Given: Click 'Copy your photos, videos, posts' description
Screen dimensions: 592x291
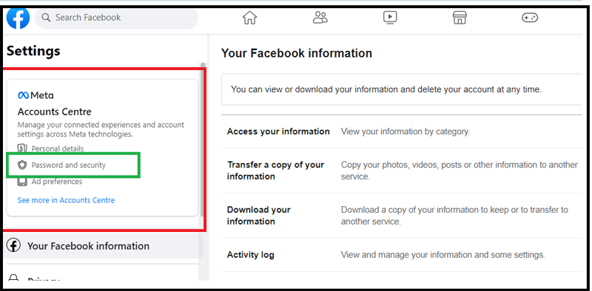Looking at the screenshot, I should 459,171.
